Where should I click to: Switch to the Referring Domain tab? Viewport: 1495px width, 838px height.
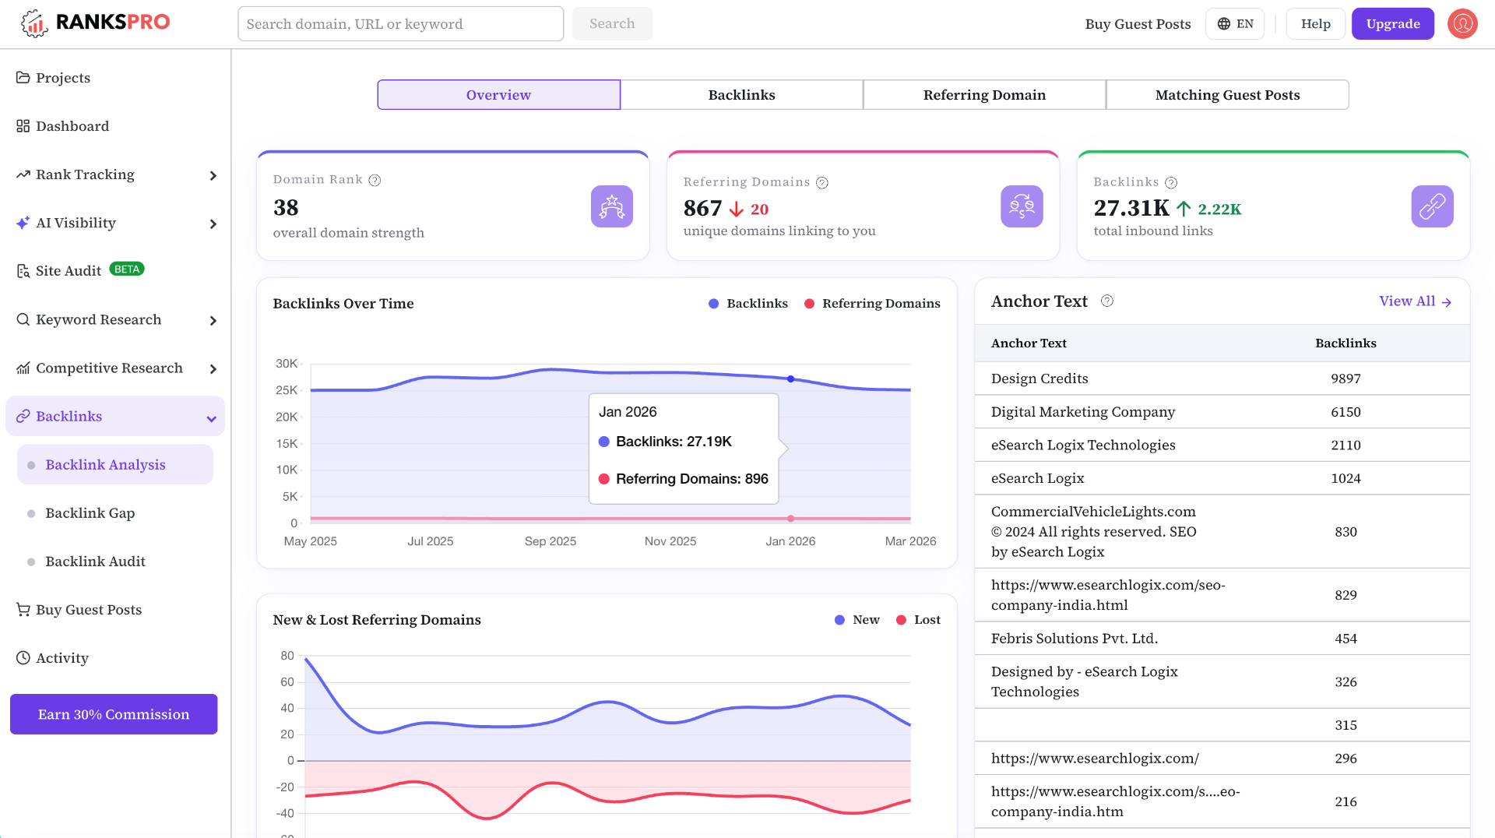(984, 95)
